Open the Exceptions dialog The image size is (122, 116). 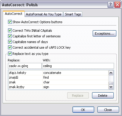105,34
